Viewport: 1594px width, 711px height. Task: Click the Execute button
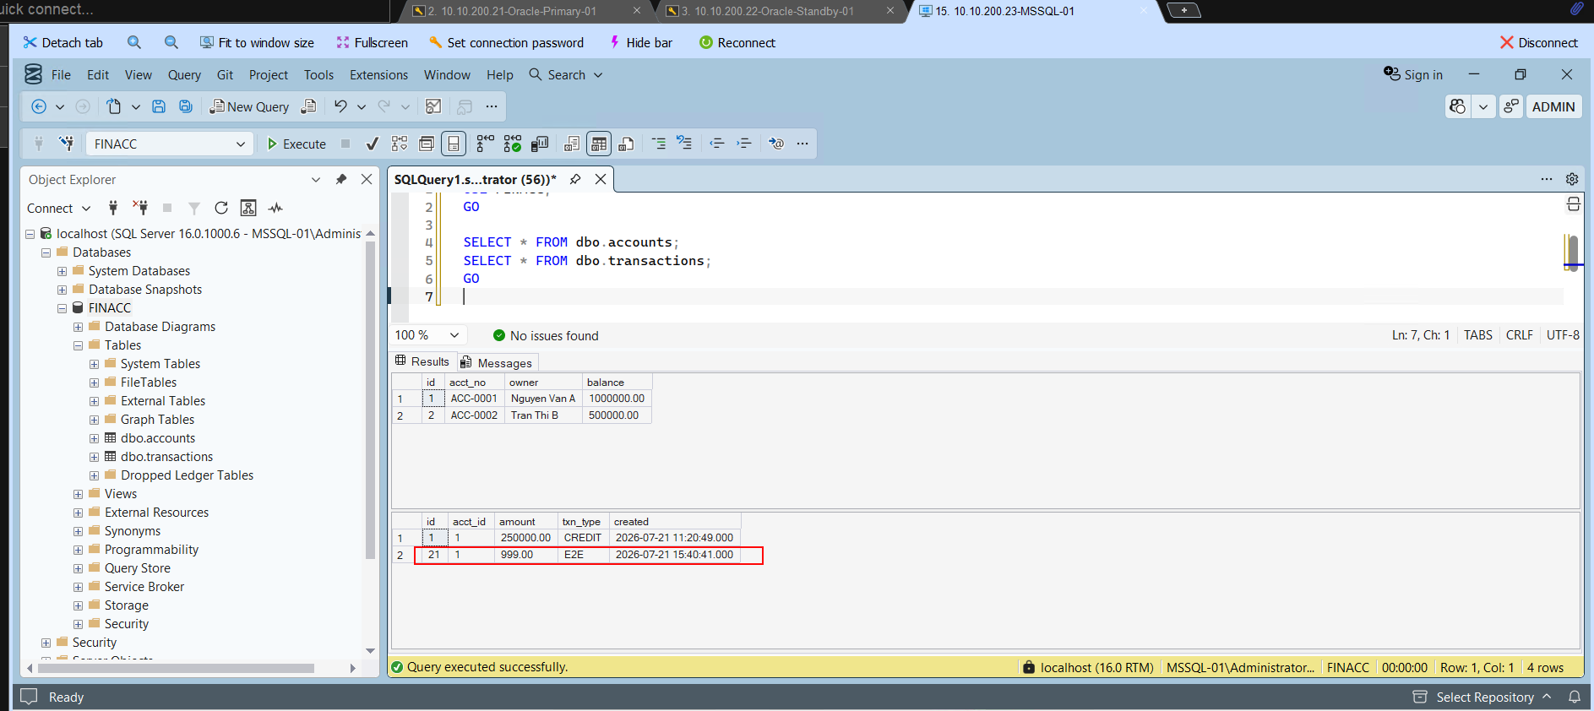click(296, 144)
